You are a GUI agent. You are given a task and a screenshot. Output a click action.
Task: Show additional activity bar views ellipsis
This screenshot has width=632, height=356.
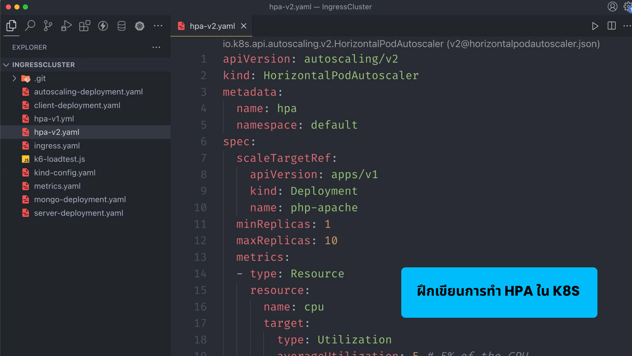tap(158, 26)
